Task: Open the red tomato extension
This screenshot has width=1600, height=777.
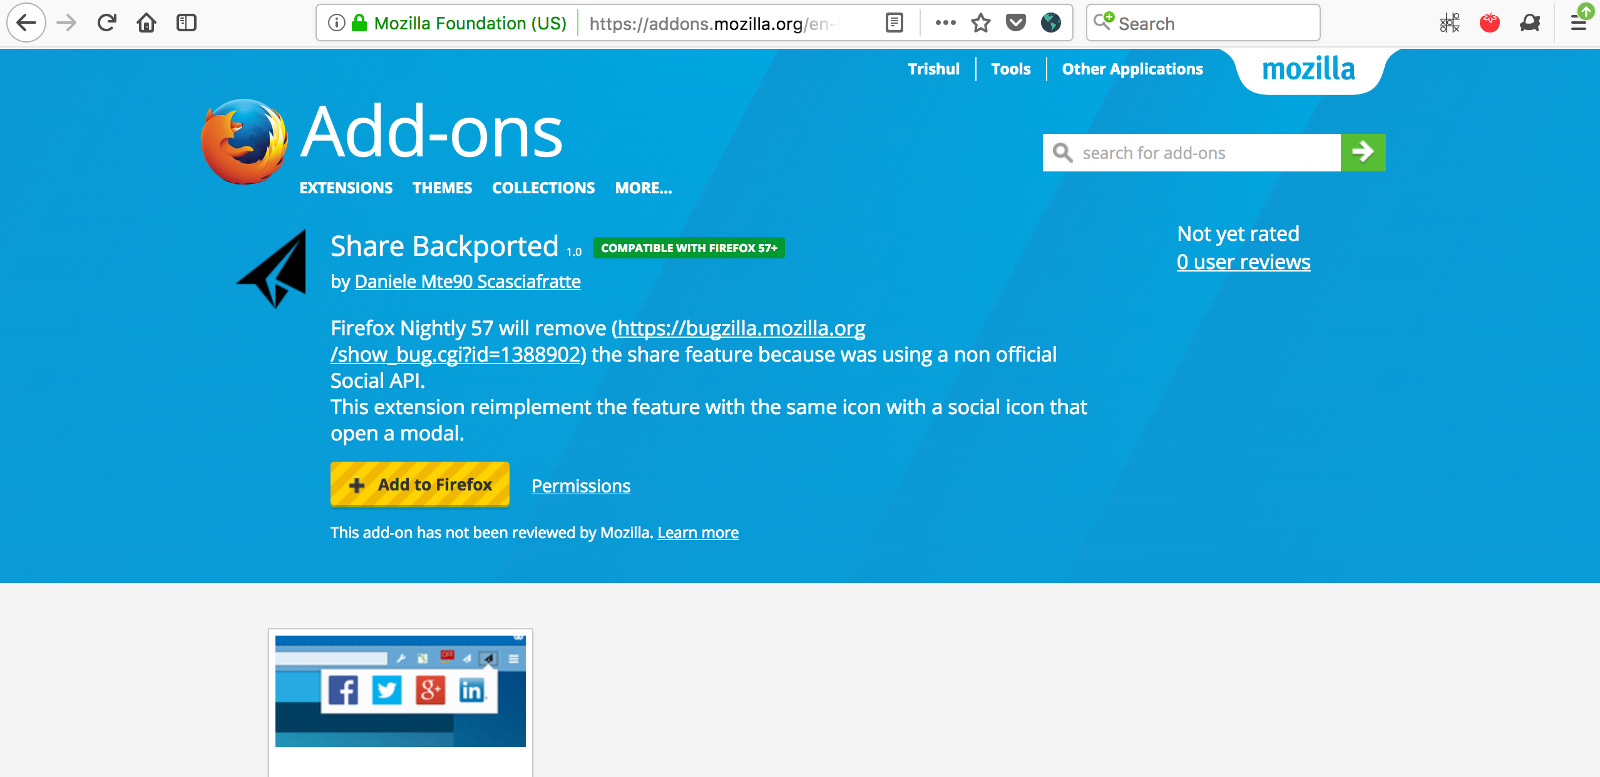Action: 1490,23
